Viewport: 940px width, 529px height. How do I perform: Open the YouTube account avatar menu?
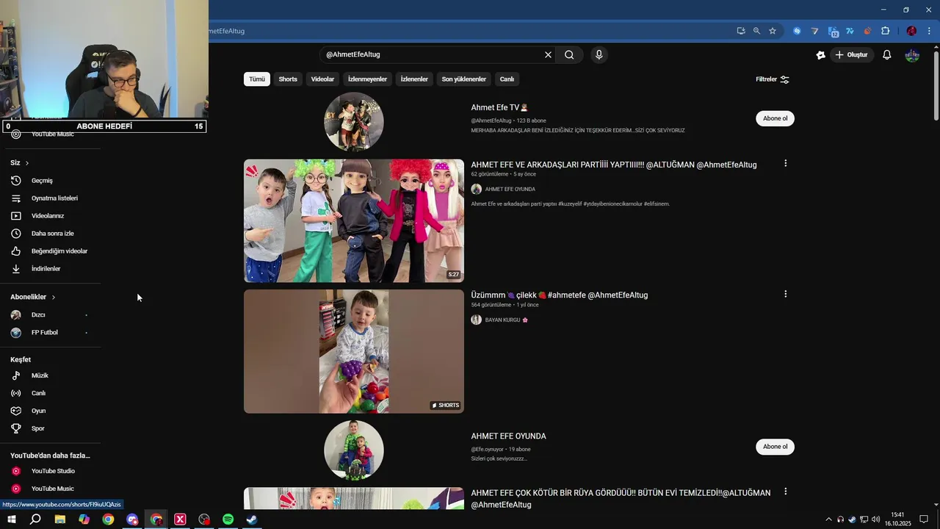[x=912, y=55]
